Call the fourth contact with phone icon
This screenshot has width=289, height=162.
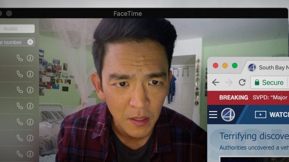20,106
